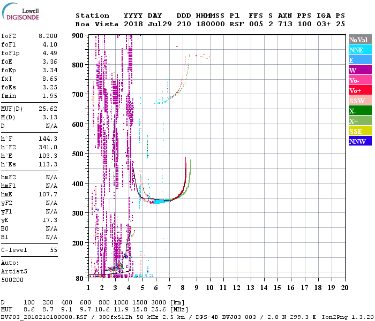
Task: Click the hmE value 107.7
Action: point(48,194)
